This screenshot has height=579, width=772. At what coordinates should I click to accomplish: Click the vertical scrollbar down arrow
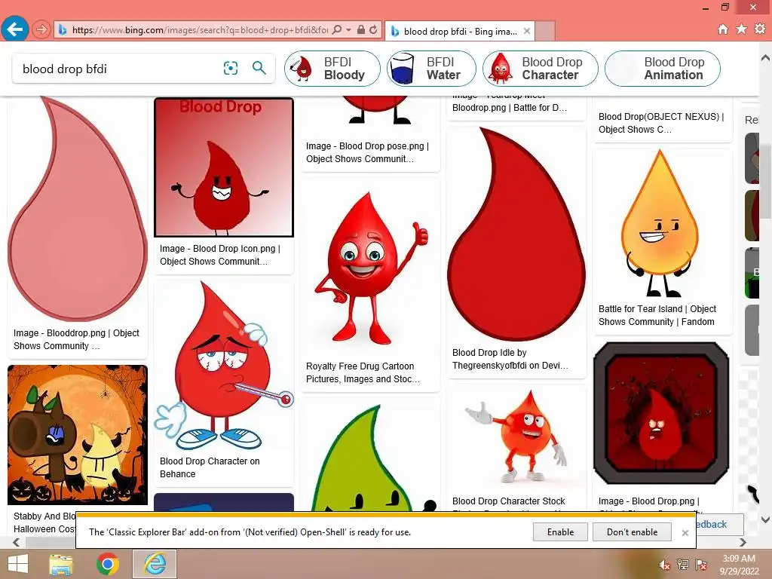click(766, 519)
